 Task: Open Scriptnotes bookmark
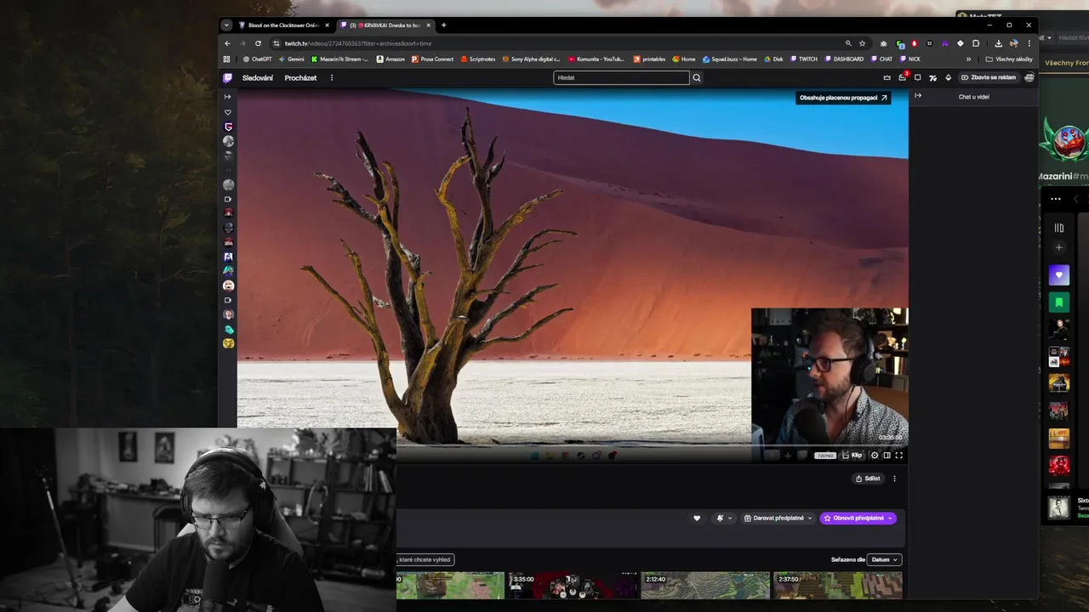(477, 59)
